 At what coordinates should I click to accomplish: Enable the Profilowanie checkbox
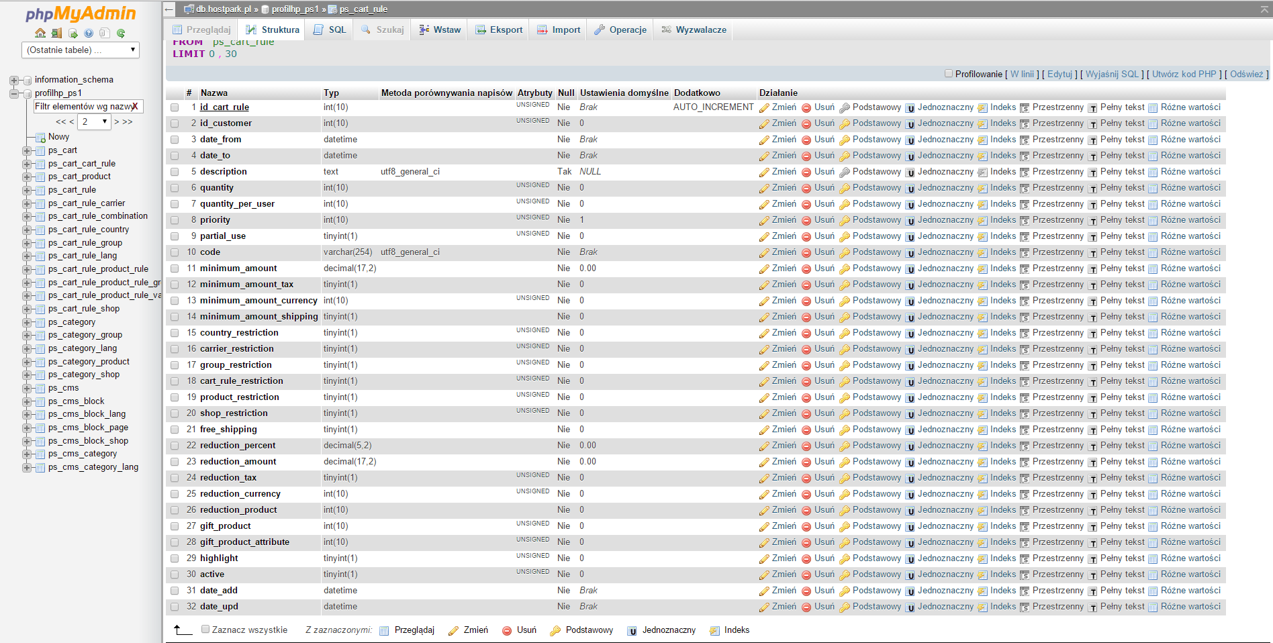tap(949, 74)
